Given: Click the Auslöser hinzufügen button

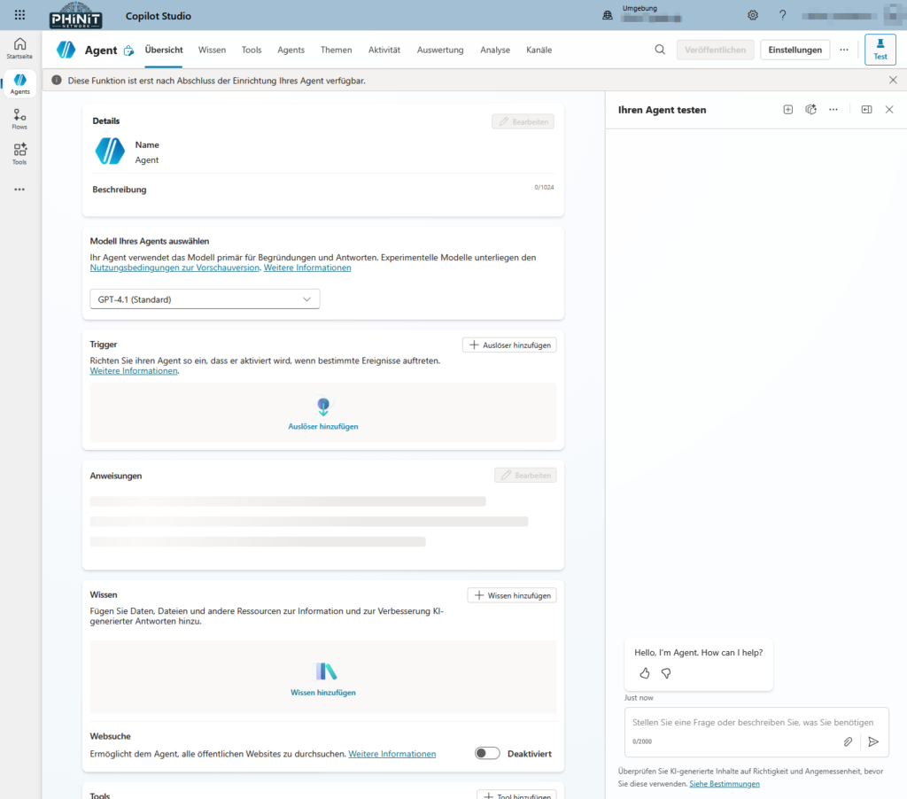Looking at the screenshot, I should [509, 345].
